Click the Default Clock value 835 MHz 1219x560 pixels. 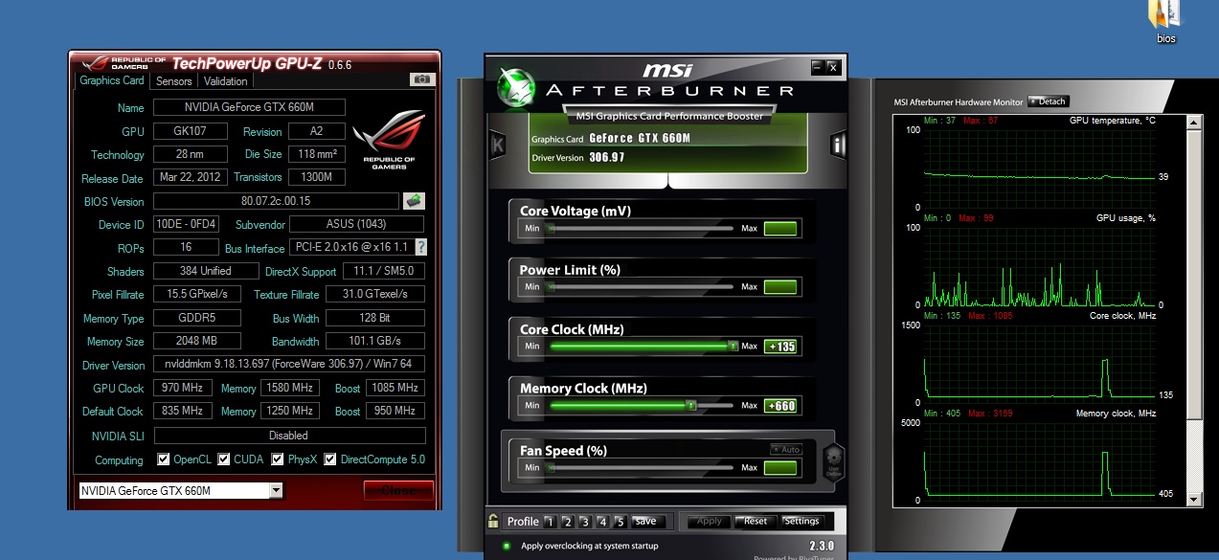pyautogui.click(x=182, y=411)
